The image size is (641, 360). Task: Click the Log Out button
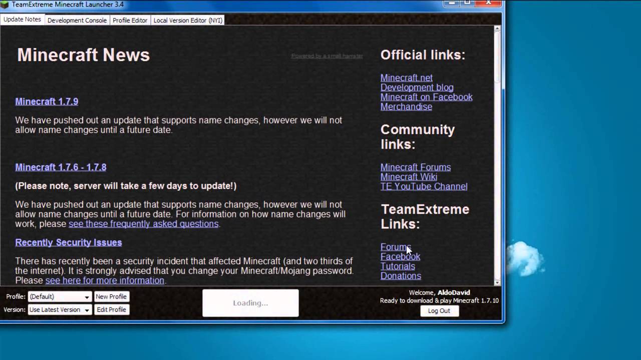click(x=439, y=310)
